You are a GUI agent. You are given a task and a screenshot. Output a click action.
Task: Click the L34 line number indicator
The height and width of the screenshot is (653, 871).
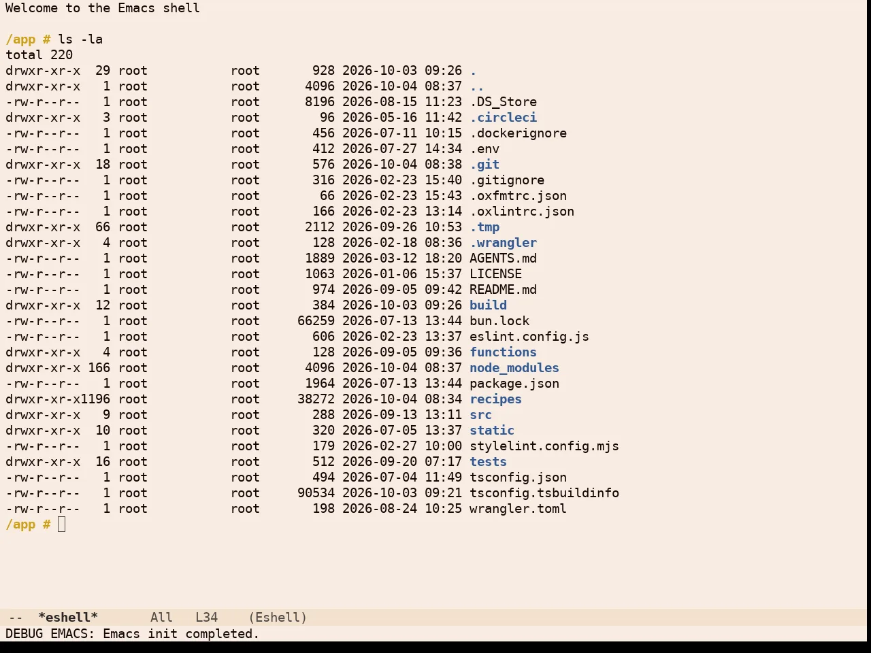point(207,618)
